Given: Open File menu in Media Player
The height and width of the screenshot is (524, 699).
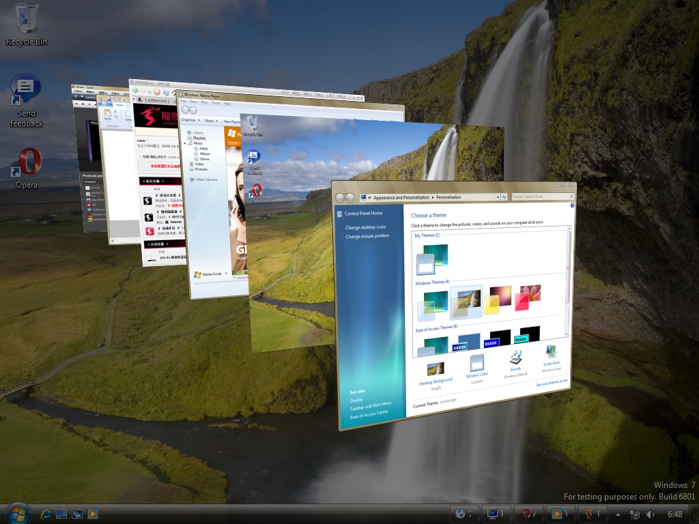Looking at the screenshot, I should (x=183, y=101).
